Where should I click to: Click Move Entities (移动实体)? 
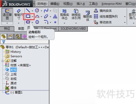point(103,22)
